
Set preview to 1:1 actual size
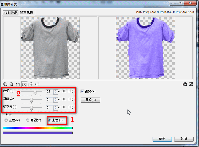(18, 84)
